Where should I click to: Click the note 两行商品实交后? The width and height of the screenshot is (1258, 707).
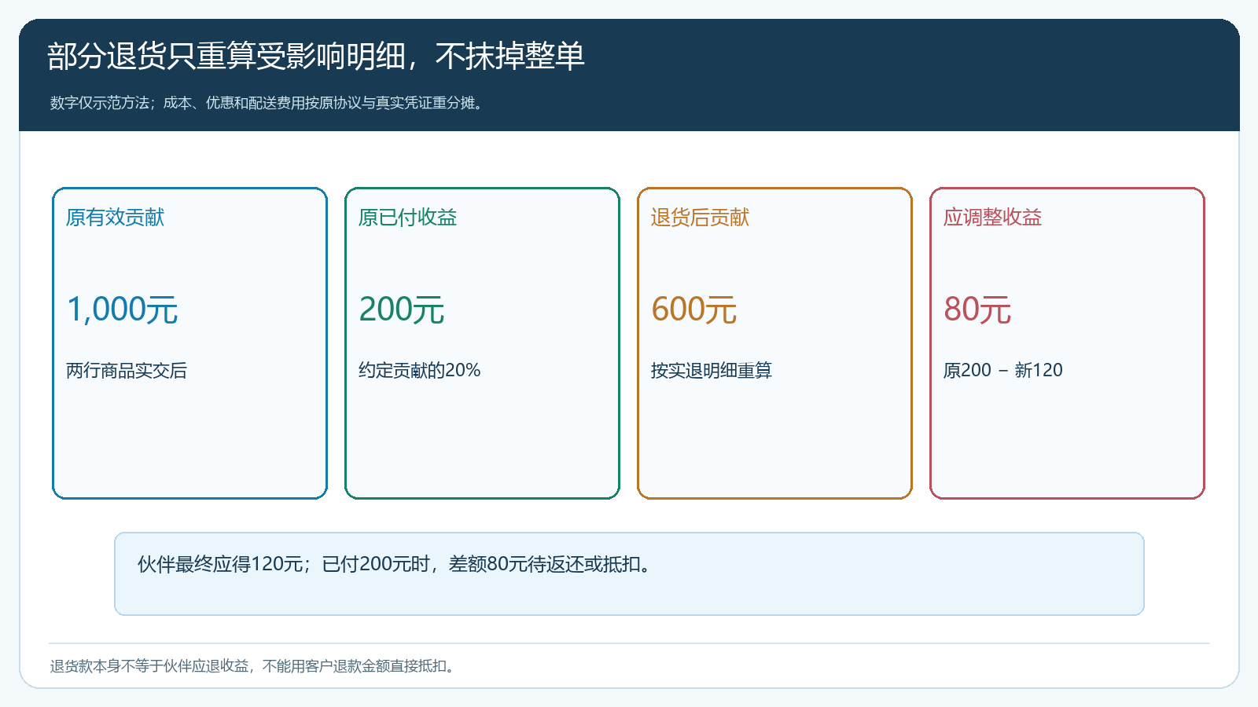pos(127,370)
